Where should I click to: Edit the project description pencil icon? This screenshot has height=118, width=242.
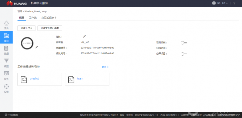coord(85,36)
